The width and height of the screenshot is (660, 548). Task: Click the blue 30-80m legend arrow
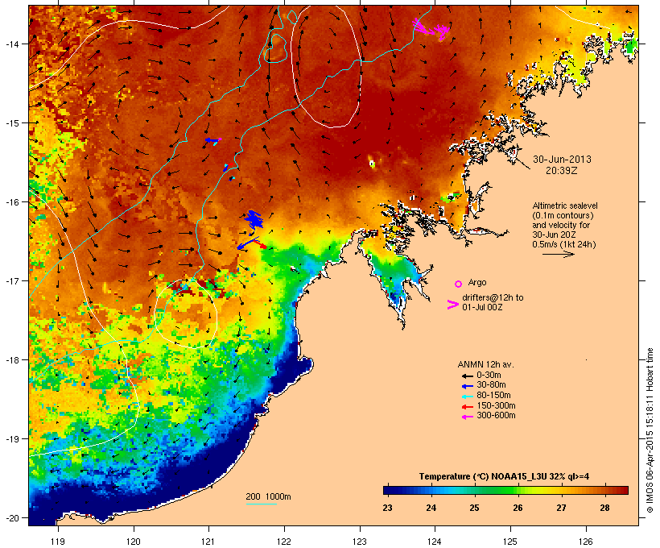(468, 386)
